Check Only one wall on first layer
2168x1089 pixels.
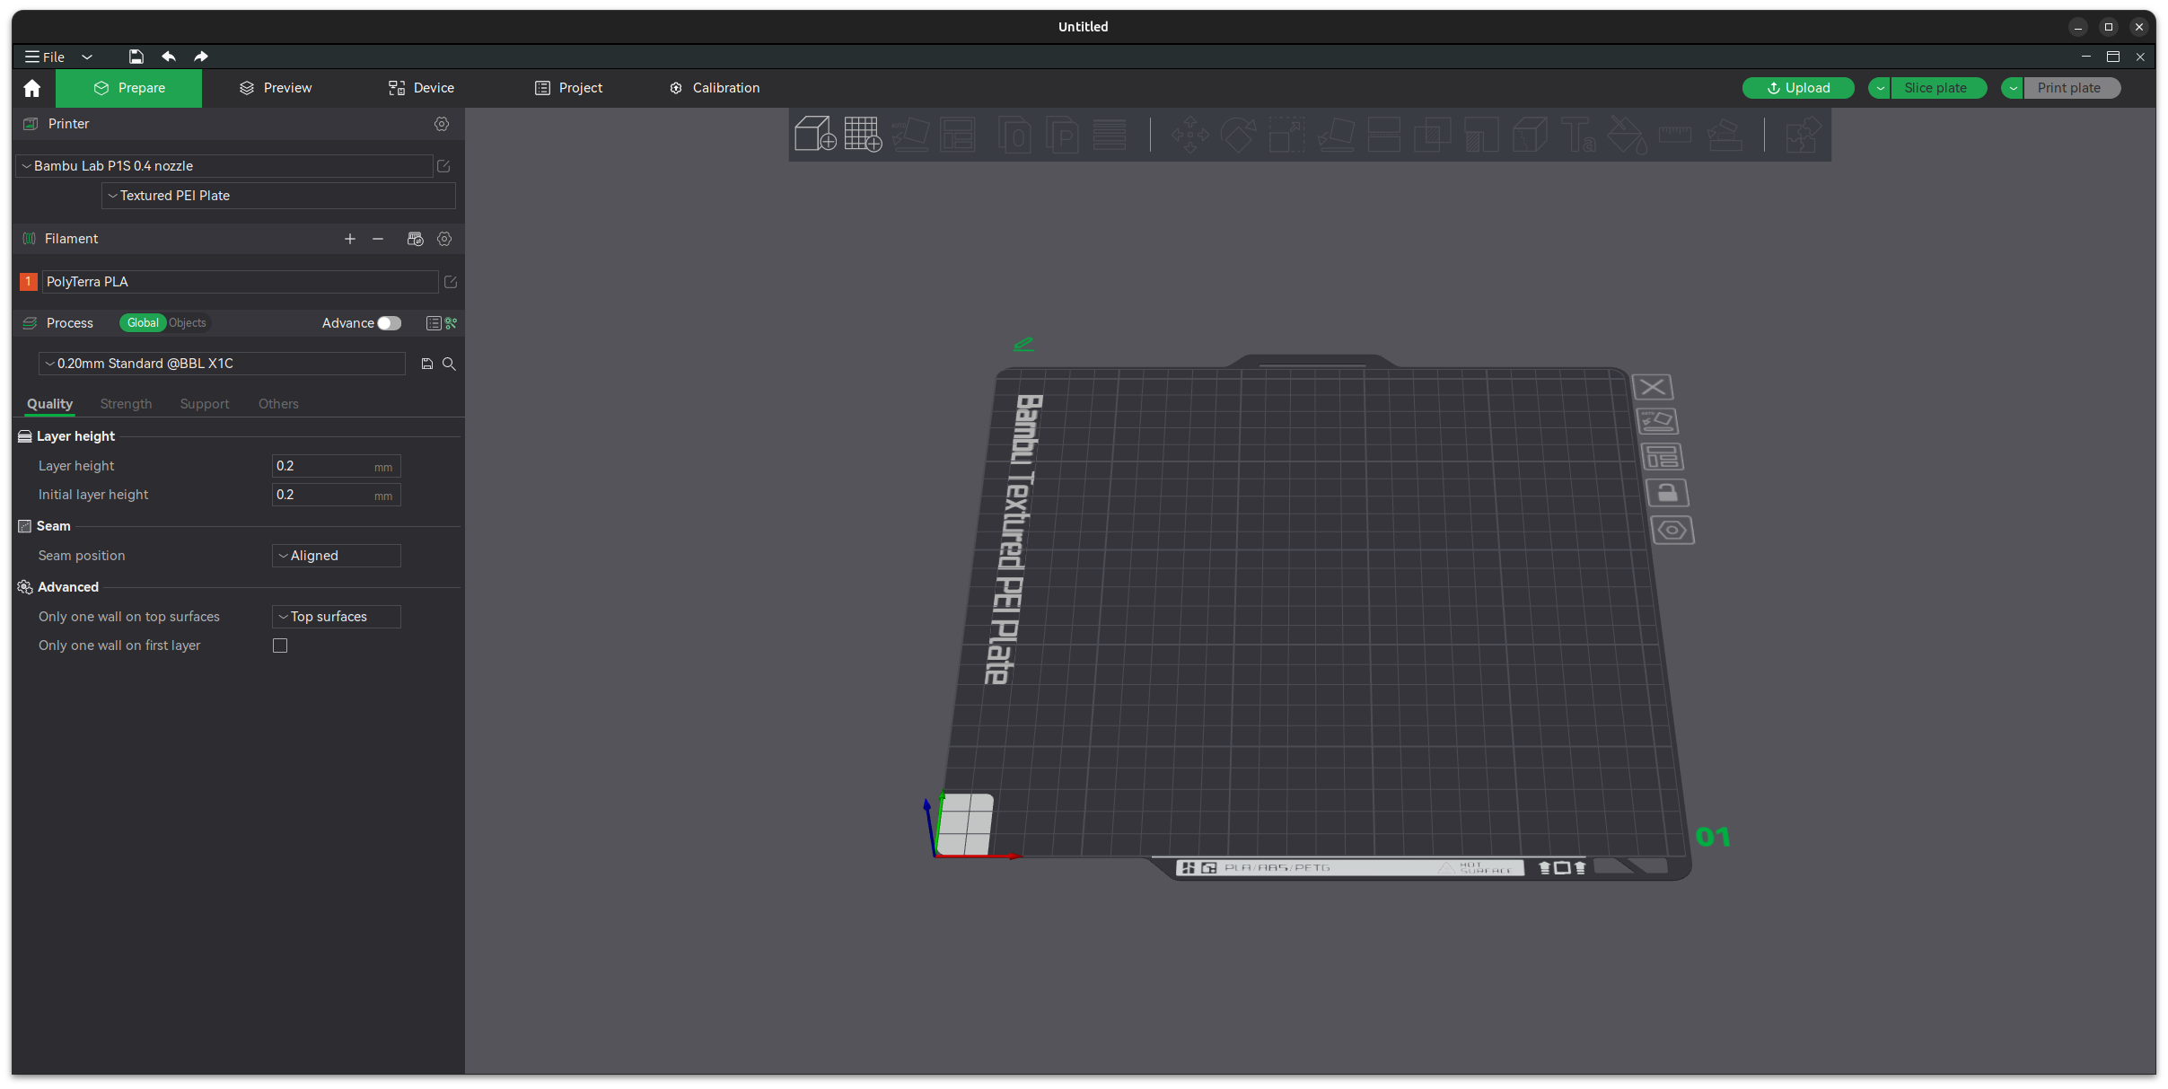tap(280, 645)
